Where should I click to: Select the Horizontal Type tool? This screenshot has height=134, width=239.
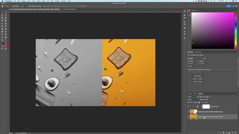[2, 35]
